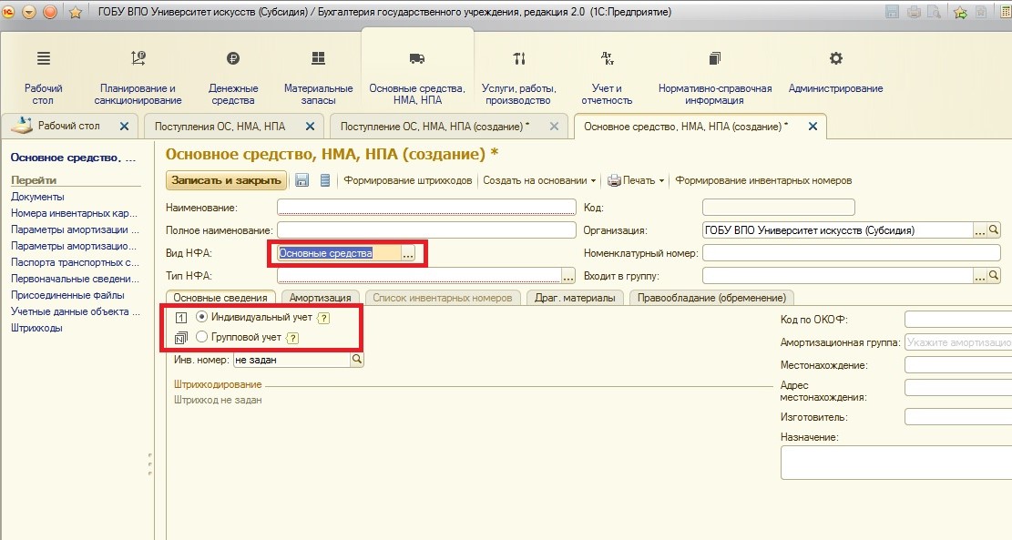This screenshot has width=1012, height=540.
Task: Switch to the Амортизация tab
Action: coord(320,298)
